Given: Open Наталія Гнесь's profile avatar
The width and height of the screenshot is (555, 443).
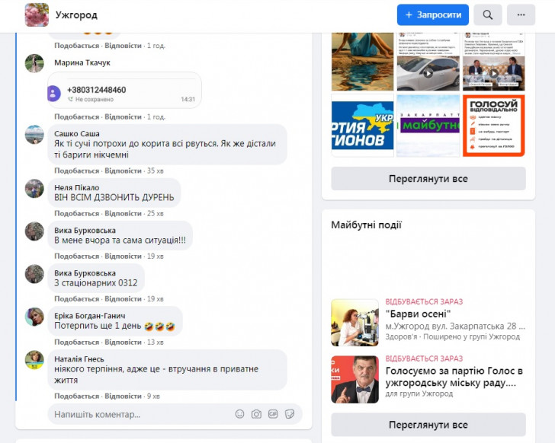Looking at the screenshot, I should coord(34,360).
